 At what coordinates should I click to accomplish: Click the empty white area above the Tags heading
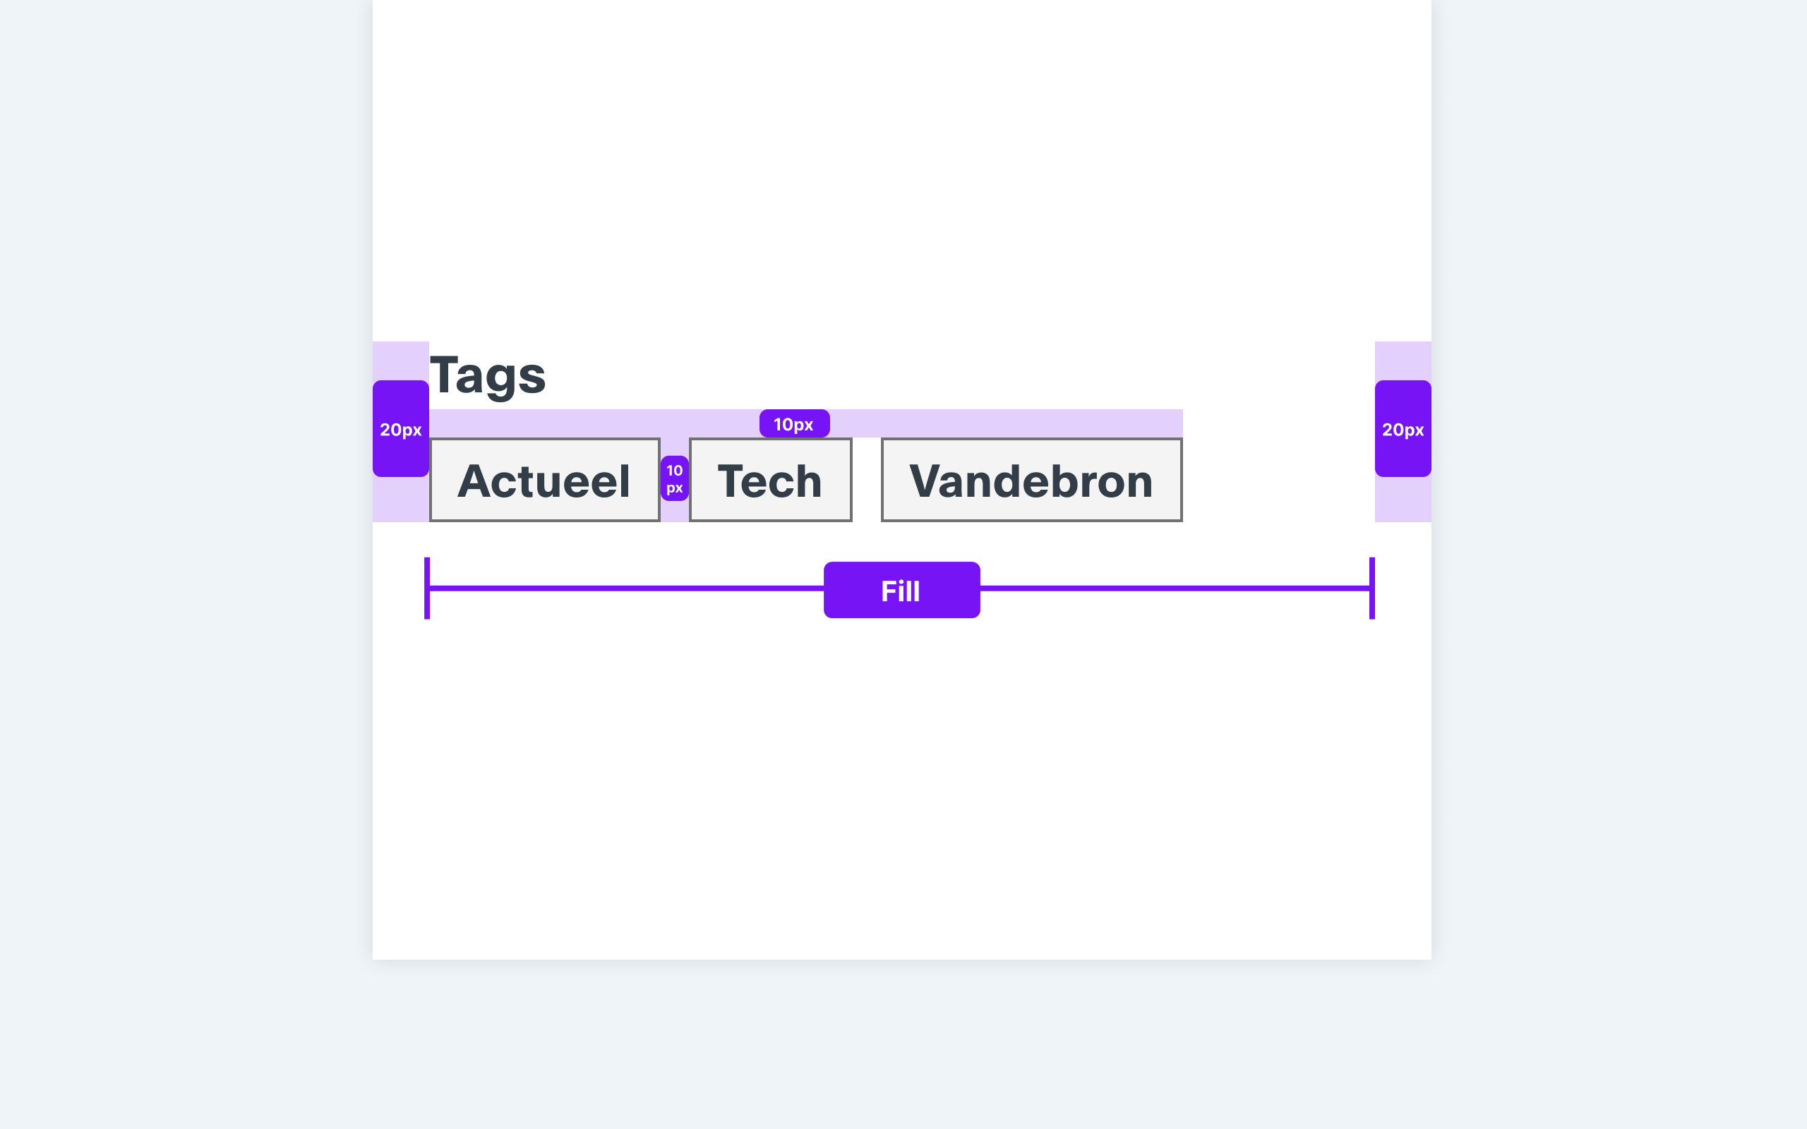[x=901, y=170]
